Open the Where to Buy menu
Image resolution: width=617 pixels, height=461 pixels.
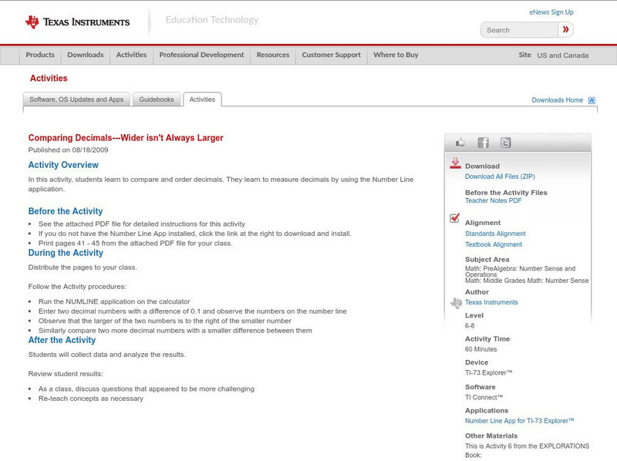click(396, 55)
